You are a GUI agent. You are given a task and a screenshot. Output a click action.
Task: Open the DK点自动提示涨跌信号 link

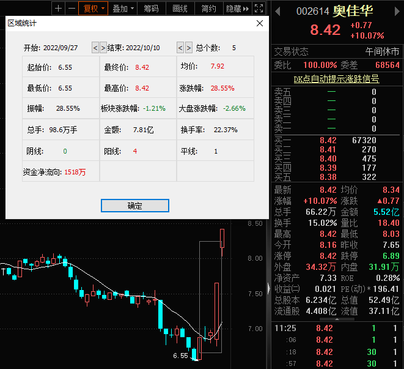336,79
